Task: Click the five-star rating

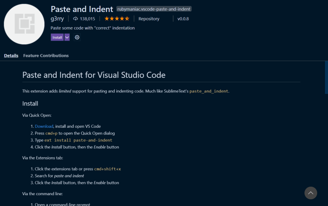Action: pyautogui.click(x=117, y=19)
